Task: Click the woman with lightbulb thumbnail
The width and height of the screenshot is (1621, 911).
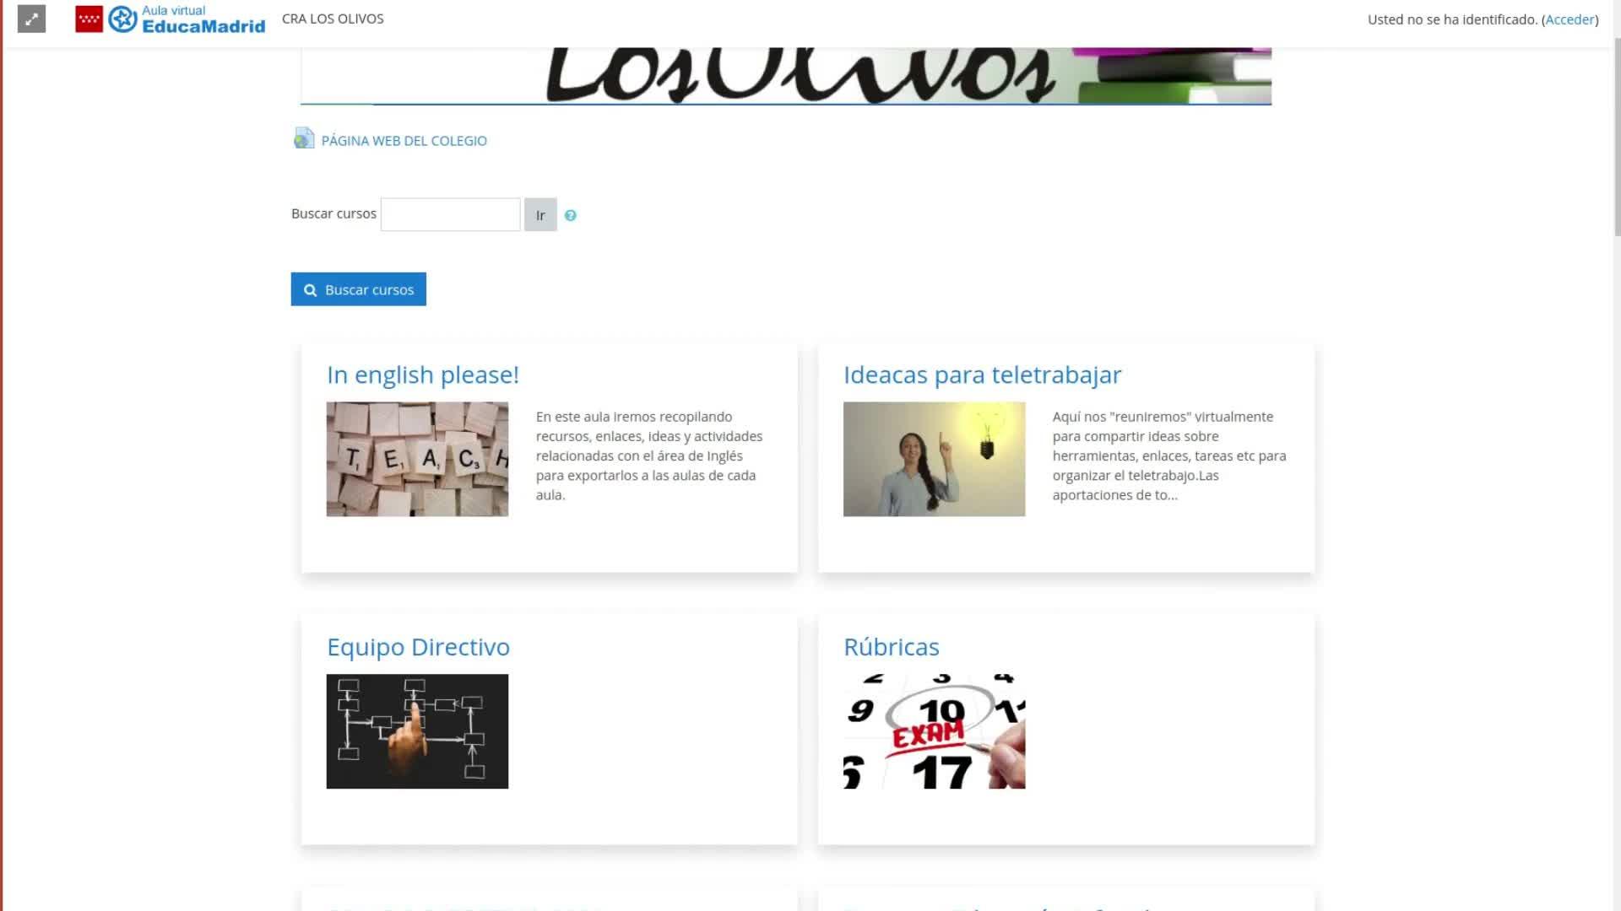Action: click(934, 459)
